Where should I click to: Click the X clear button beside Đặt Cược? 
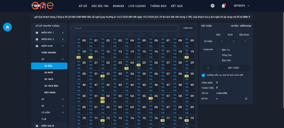pos(208,68)
